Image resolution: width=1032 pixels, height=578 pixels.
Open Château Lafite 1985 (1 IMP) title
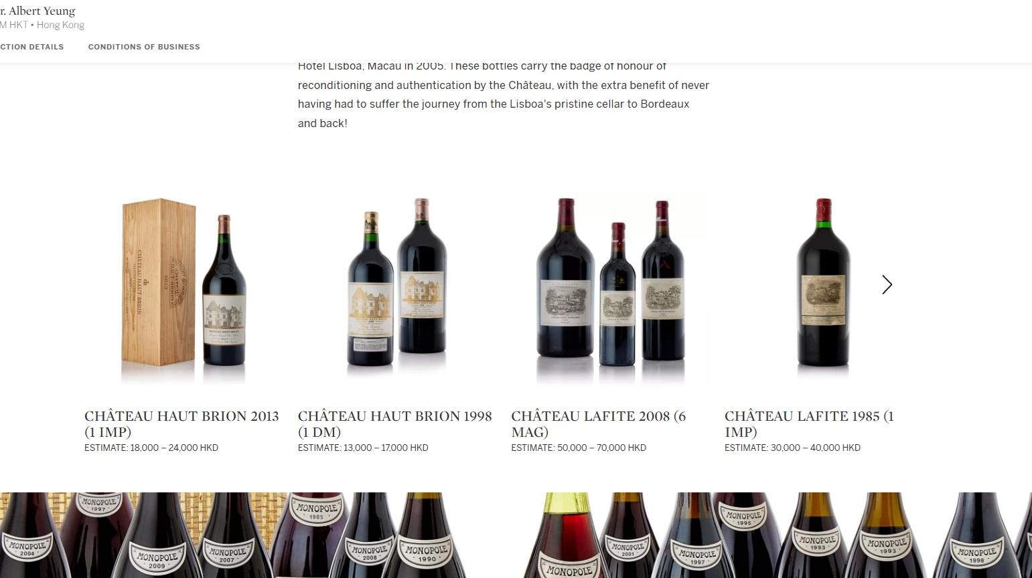coord(809,424)
